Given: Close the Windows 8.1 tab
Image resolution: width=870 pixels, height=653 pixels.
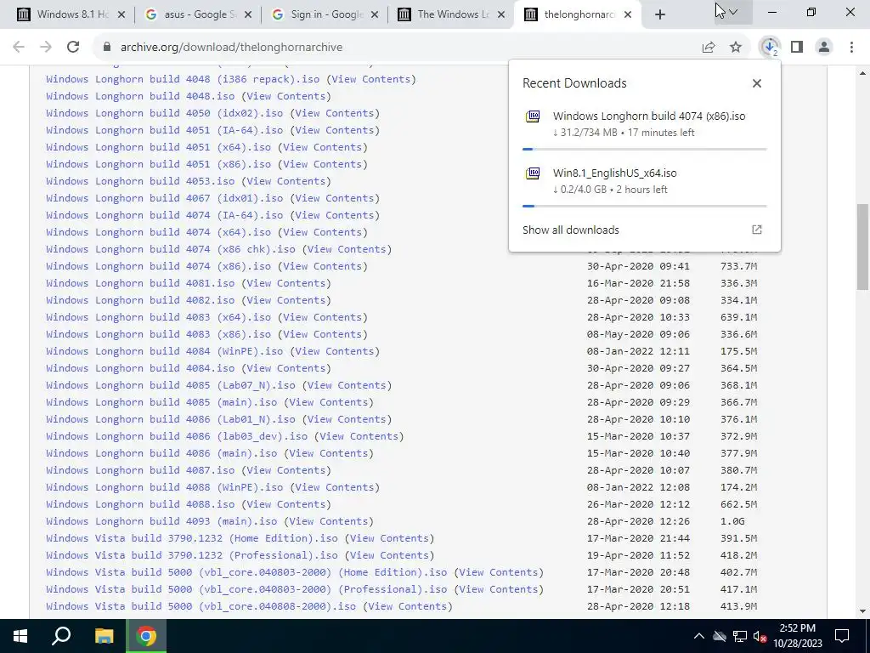Looking at the screenshot, I should (x=122, y=14).
